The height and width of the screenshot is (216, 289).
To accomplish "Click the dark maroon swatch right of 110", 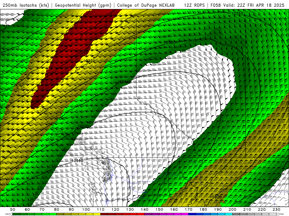I will tap(104, 214).
